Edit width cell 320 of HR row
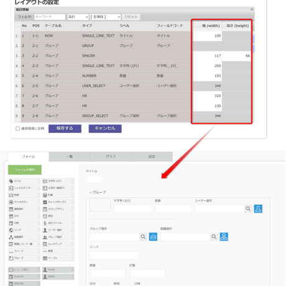 (x=208, y=96)
